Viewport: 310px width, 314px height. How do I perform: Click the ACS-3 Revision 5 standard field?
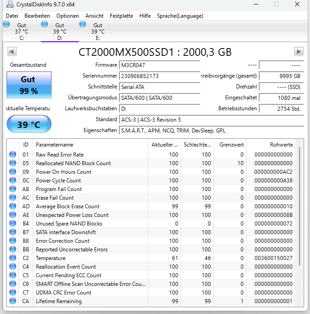pos(211,120)
